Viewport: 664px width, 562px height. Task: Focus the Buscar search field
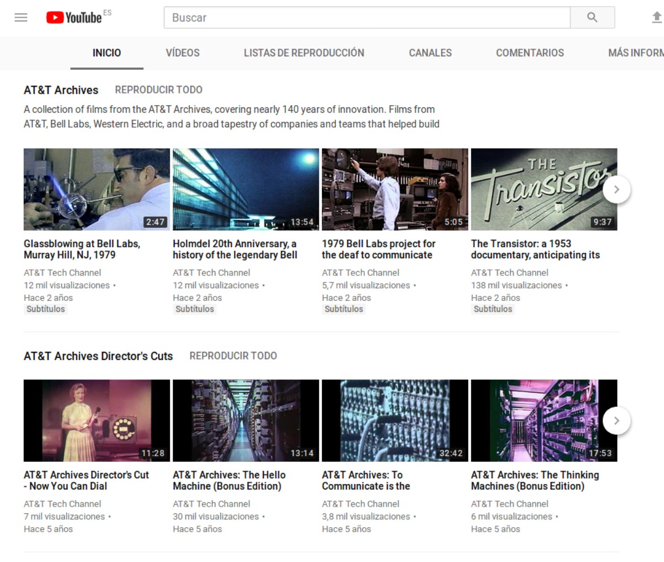[x=366, y=18]
